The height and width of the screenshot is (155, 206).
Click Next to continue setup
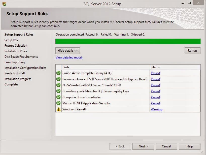point(143,146)
